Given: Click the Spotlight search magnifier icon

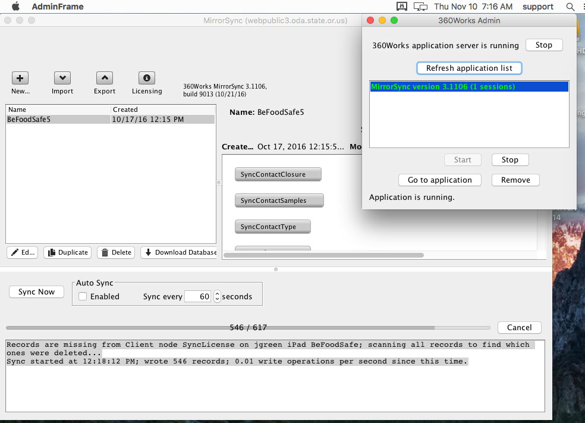Looking at the screenshot, I should [x=570, y=7].
